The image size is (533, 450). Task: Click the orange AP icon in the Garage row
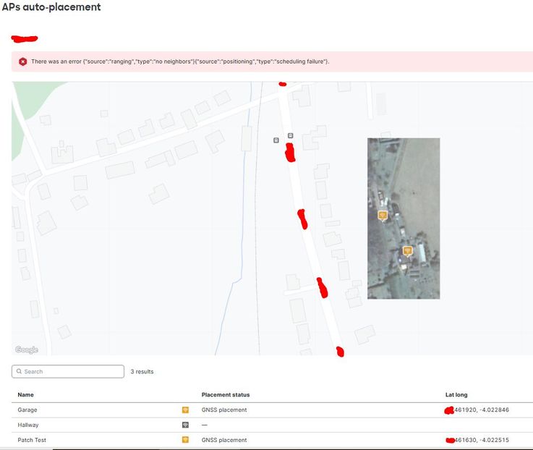pos(185,410)
